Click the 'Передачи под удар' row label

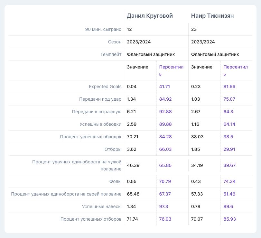(100, 99)
